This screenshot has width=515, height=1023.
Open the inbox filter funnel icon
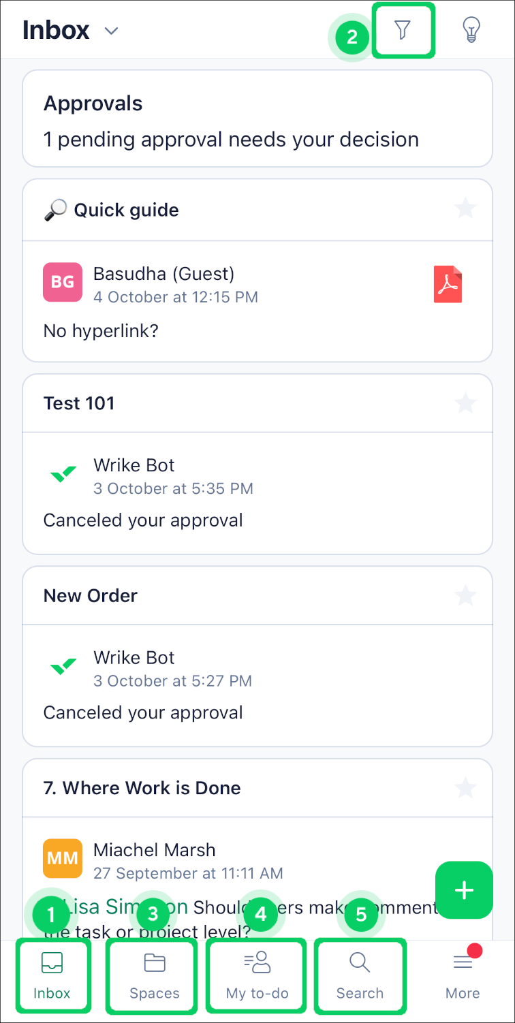pos(403,30)
